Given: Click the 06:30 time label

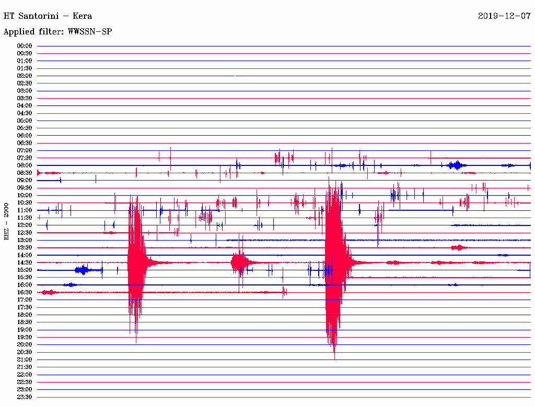Looking at the screenshot, I should pos(25,143).
